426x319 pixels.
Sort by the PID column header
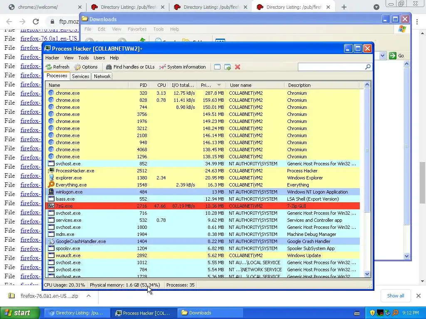pyautogui.click(x=139, y=85)
